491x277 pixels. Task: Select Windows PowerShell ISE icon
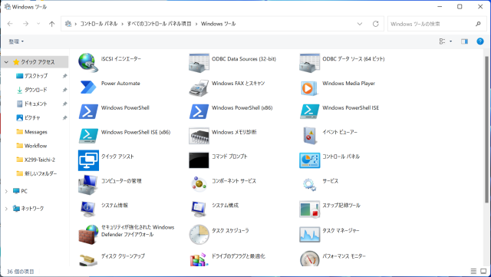tap(309, 111)
